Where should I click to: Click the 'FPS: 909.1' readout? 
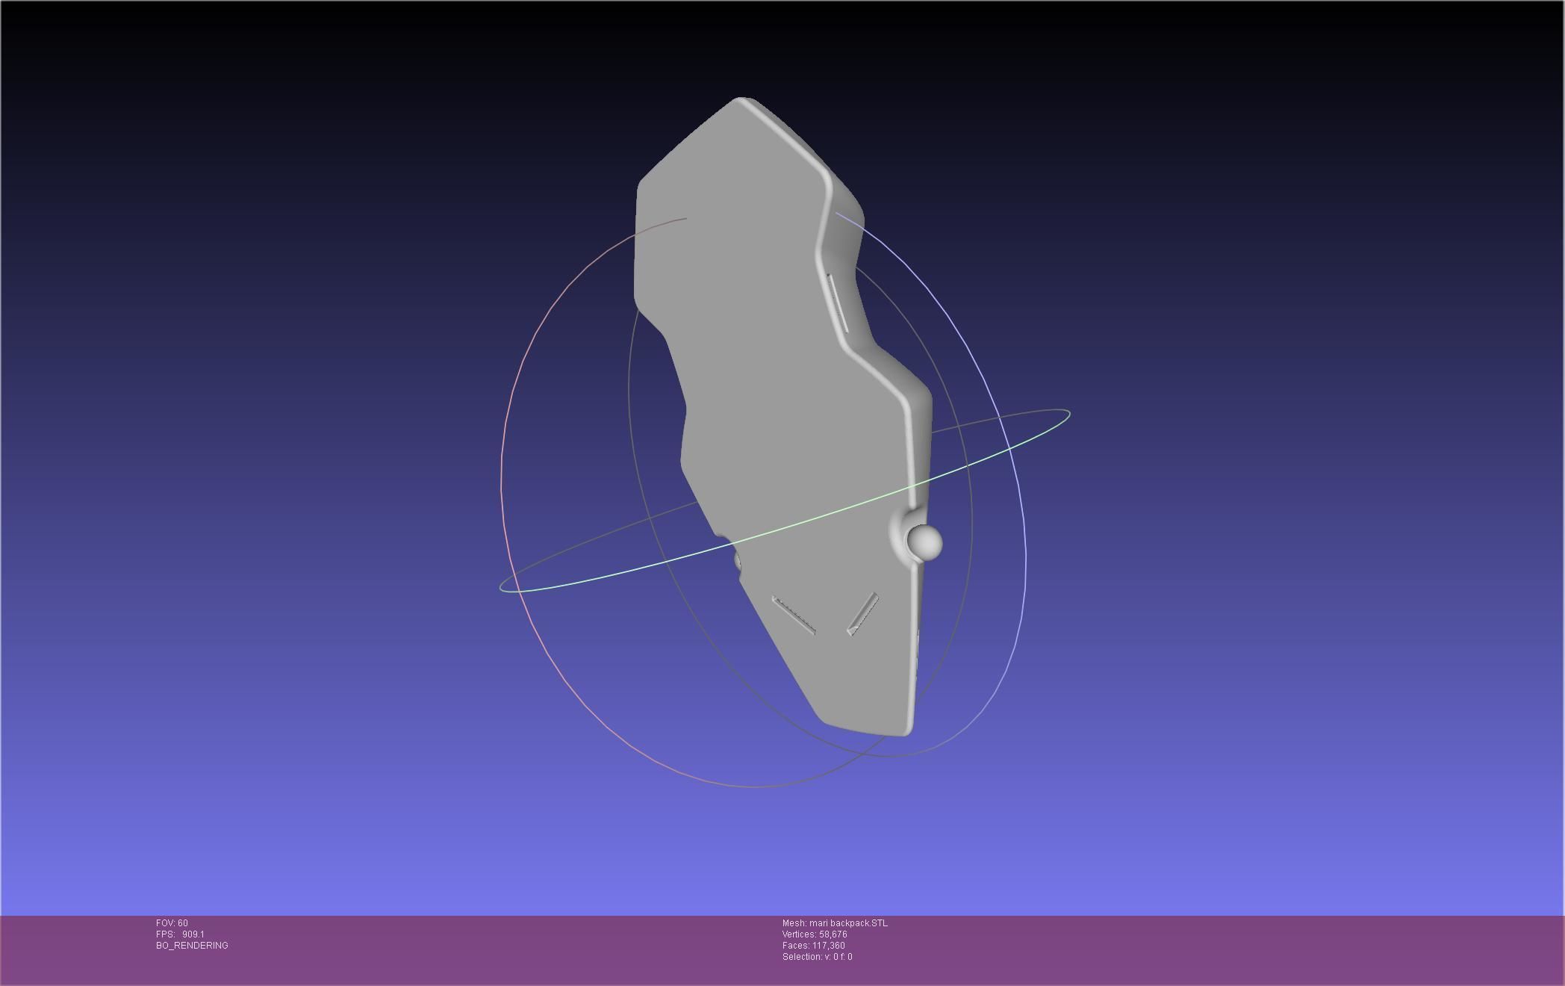(x=180, y=934)
